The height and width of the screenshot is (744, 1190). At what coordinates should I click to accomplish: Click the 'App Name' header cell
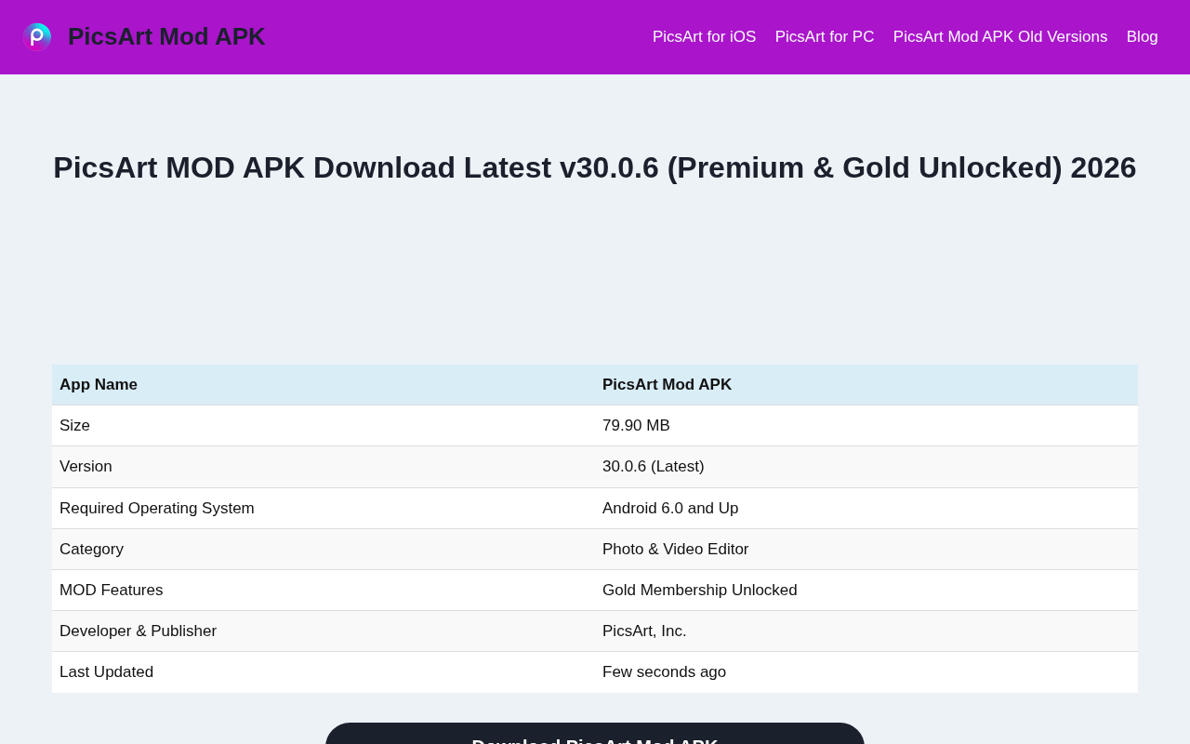point(324,385)
